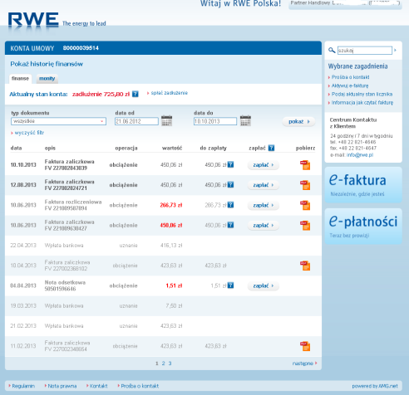
Task: Open Informacja jak czytać fakturę link
Action: pyautogui.click(x=362, y=103)
